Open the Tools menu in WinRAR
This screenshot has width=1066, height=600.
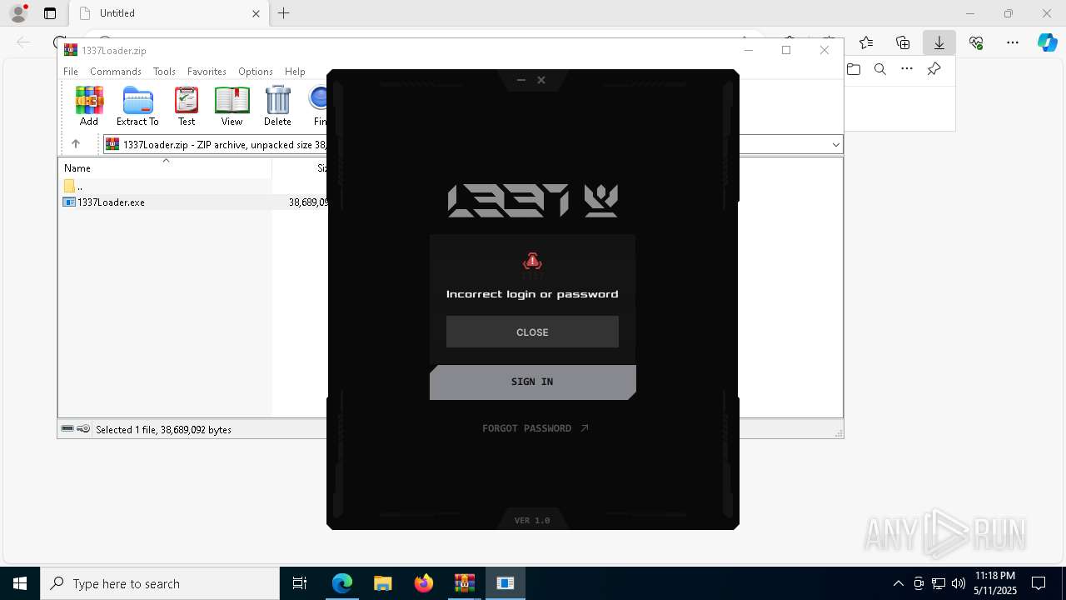pos(164,72)
